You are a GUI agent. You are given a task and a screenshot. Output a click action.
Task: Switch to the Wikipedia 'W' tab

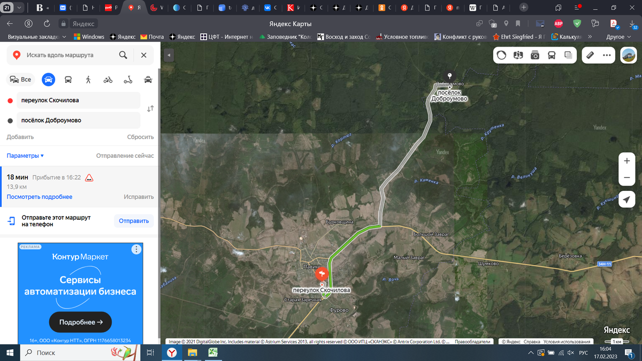click(476, 7)
